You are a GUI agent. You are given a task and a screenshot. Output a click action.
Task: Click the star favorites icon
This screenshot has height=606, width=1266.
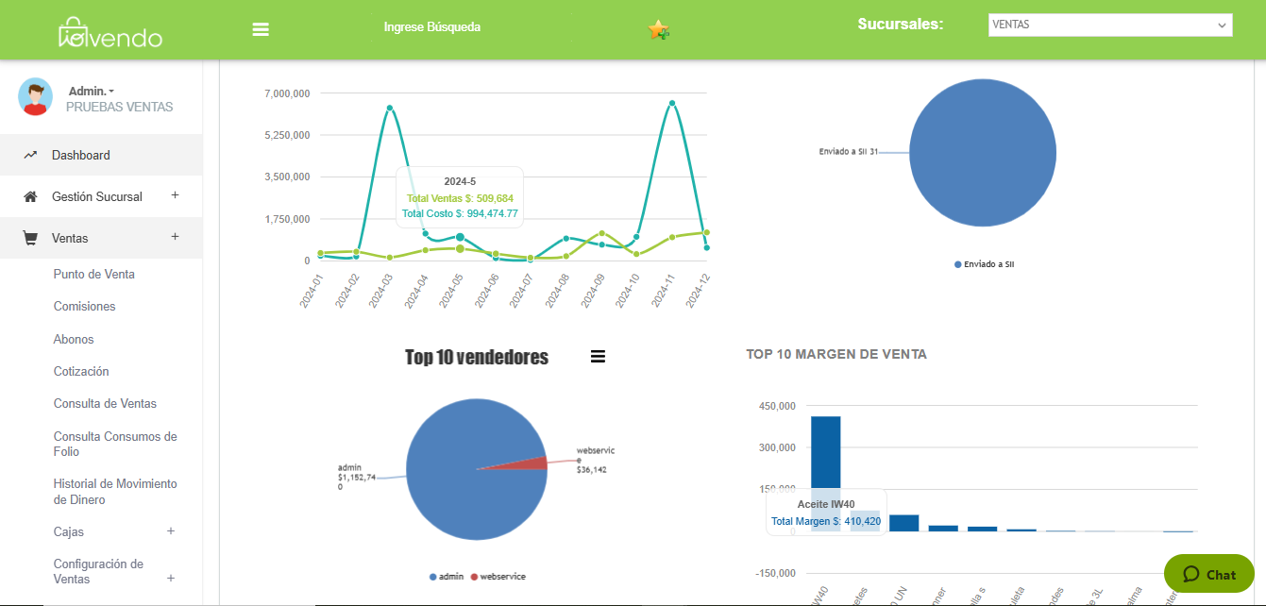(658, 30)
